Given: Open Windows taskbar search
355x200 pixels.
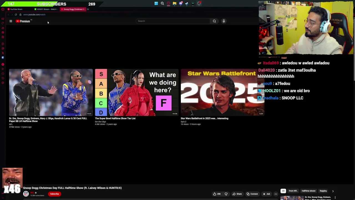Looking at the screenshot, I should 162,3.
